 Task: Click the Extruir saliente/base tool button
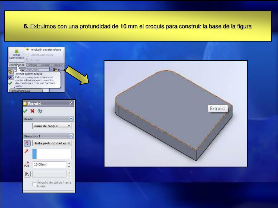click(x=16, y=54)
